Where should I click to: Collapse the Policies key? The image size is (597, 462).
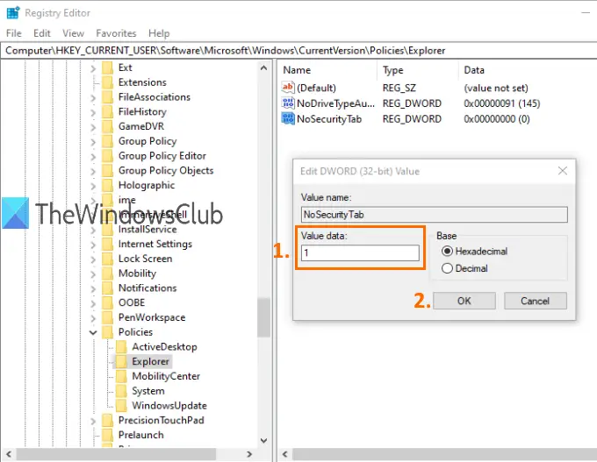click(93, 333)
